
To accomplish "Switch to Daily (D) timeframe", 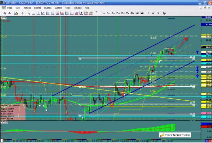I will [148, 13].
